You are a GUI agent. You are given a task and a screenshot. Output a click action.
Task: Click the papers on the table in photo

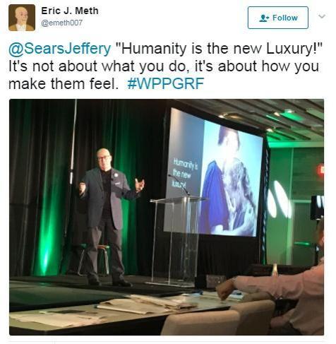point(147,305)
